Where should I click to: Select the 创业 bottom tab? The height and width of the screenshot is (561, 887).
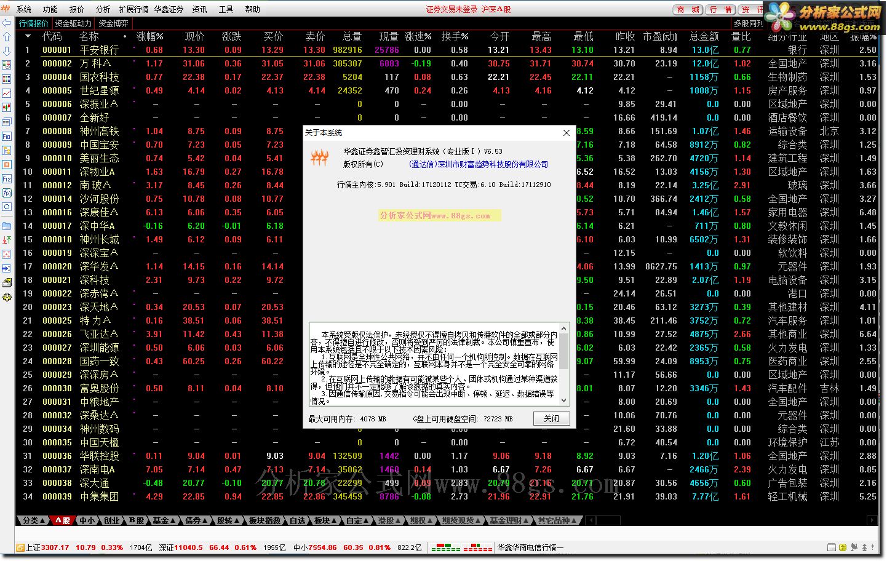111,520
